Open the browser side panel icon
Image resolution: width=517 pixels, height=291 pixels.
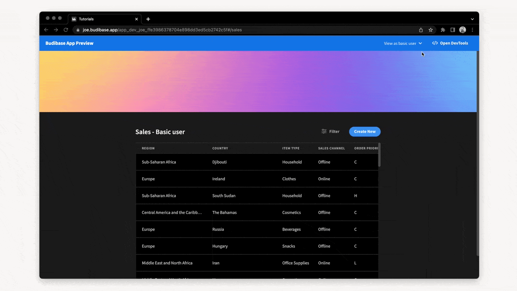pyautogui.click(x=453, y=30)
